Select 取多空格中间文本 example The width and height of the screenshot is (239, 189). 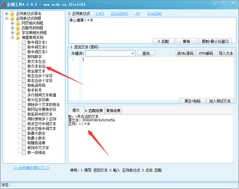coord(42,128)
